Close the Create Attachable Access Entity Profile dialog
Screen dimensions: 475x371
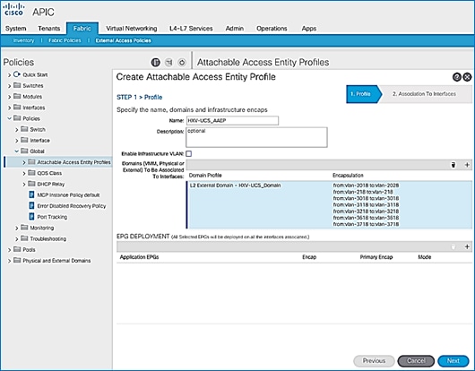tap(468, 77)
